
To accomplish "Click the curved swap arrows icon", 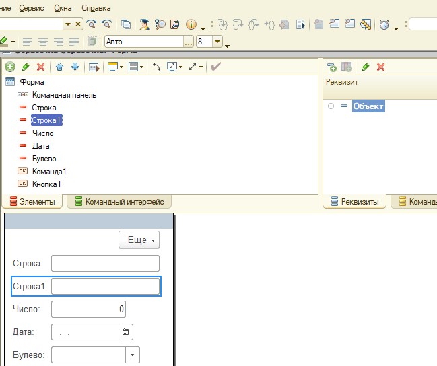I will coord(157,67).
